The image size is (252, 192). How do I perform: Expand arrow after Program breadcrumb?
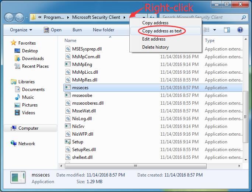(68, 17)
